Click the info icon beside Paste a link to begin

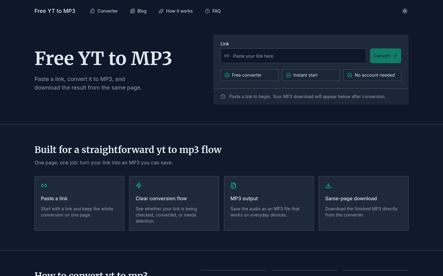(x=223, y=97)
